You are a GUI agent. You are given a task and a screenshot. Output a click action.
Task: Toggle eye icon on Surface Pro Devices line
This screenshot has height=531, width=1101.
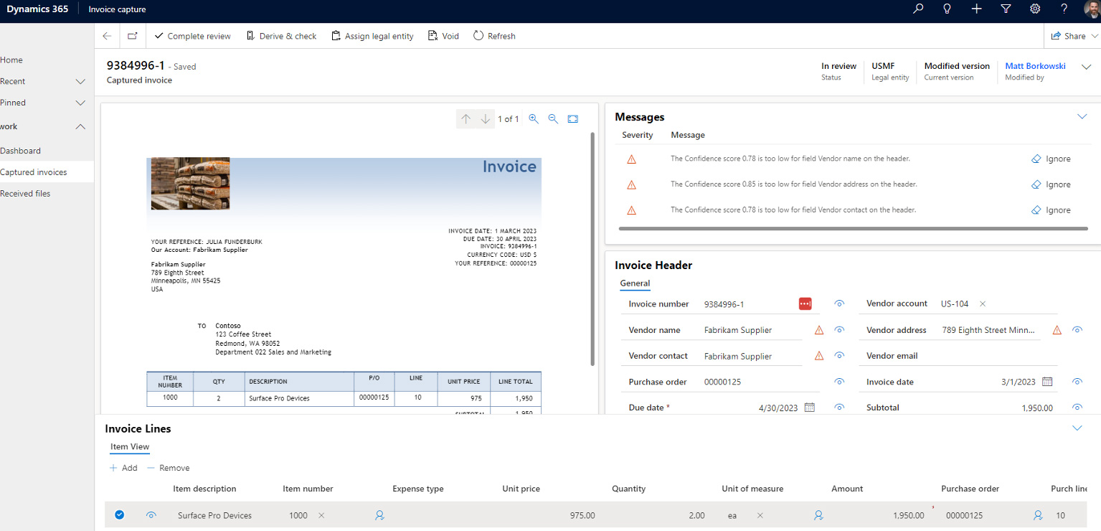pos(151,515)
